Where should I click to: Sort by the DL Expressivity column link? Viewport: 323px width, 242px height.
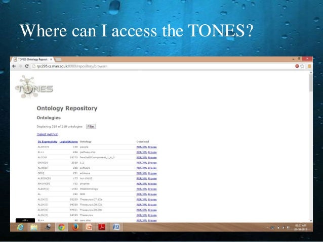(x=48, y=141)
